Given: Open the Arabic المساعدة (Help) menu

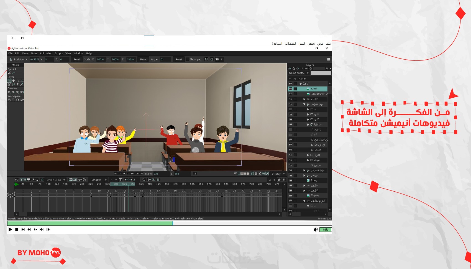Looking at the screenshot, I should (277, 44).
